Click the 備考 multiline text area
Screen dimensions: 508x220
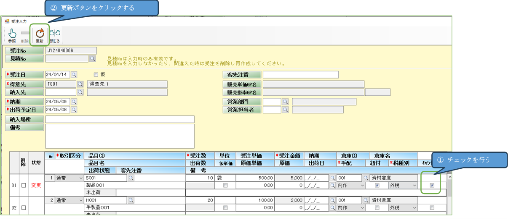(120, 136)
